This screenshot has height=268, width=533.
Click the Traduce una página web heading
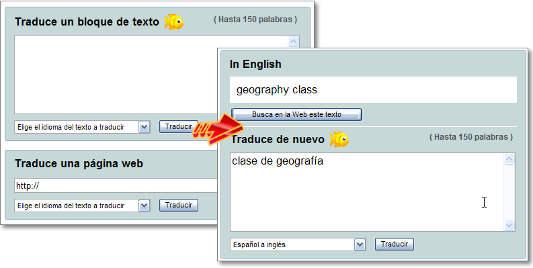[x=79, y=164]
